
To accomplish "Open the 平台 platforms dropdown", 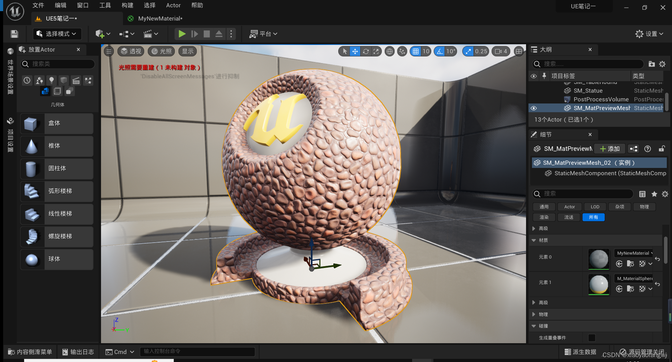I will click(x=263, y=34).
